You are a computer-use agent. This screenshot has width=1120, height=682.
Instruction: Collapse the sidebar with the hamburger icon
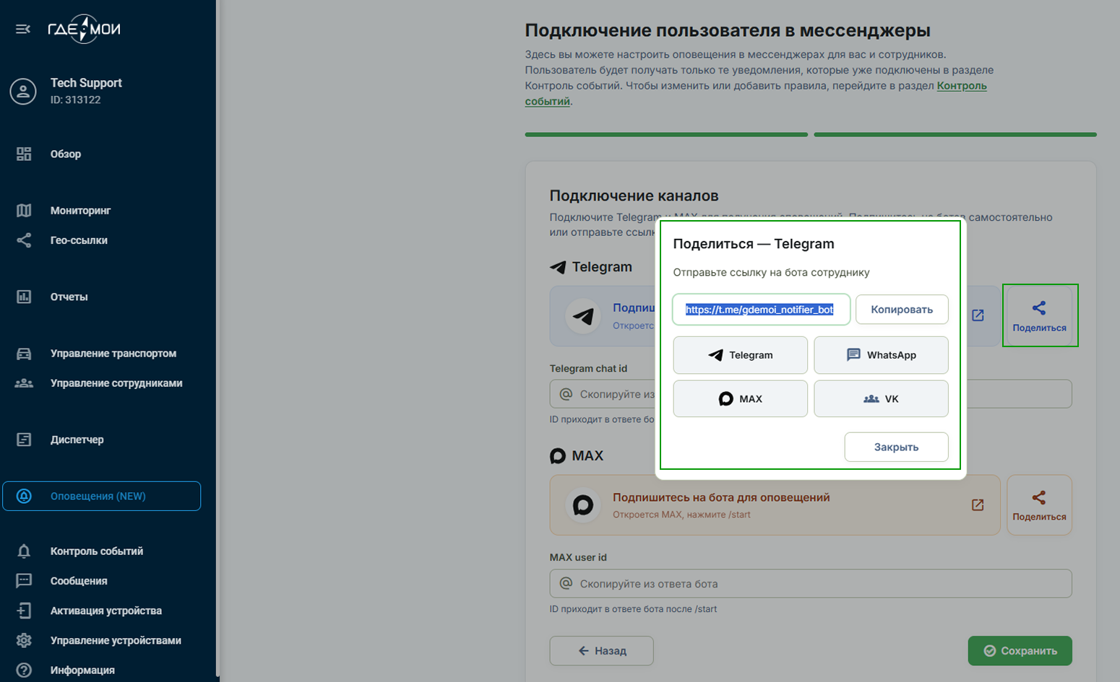[23, 29]
